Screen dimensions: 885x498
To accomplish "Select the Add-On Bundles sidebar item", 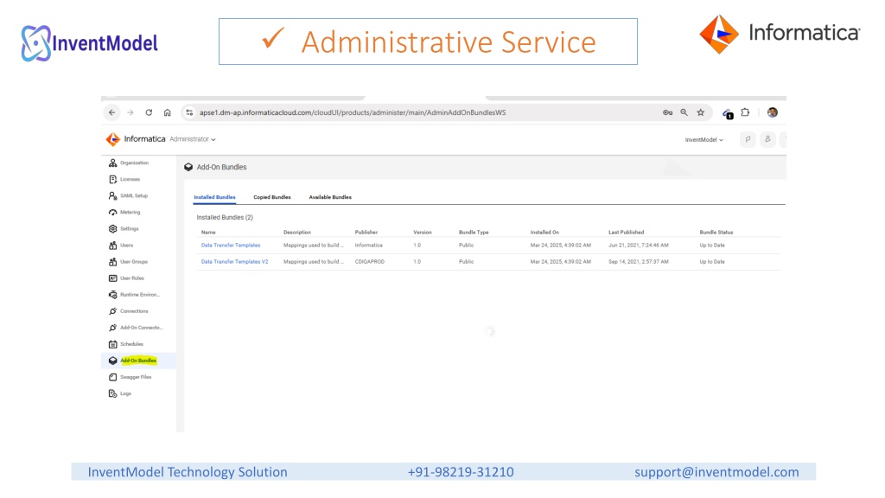I will pyautogui.click(x=138, y=361).
